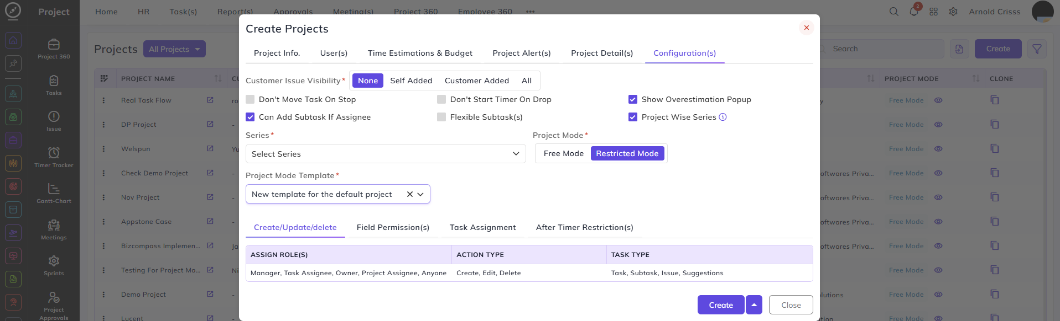The height and width of the screenshot is (321, 1060).
Task: Open Check Demo Project link icon
Action: [210, 173]
